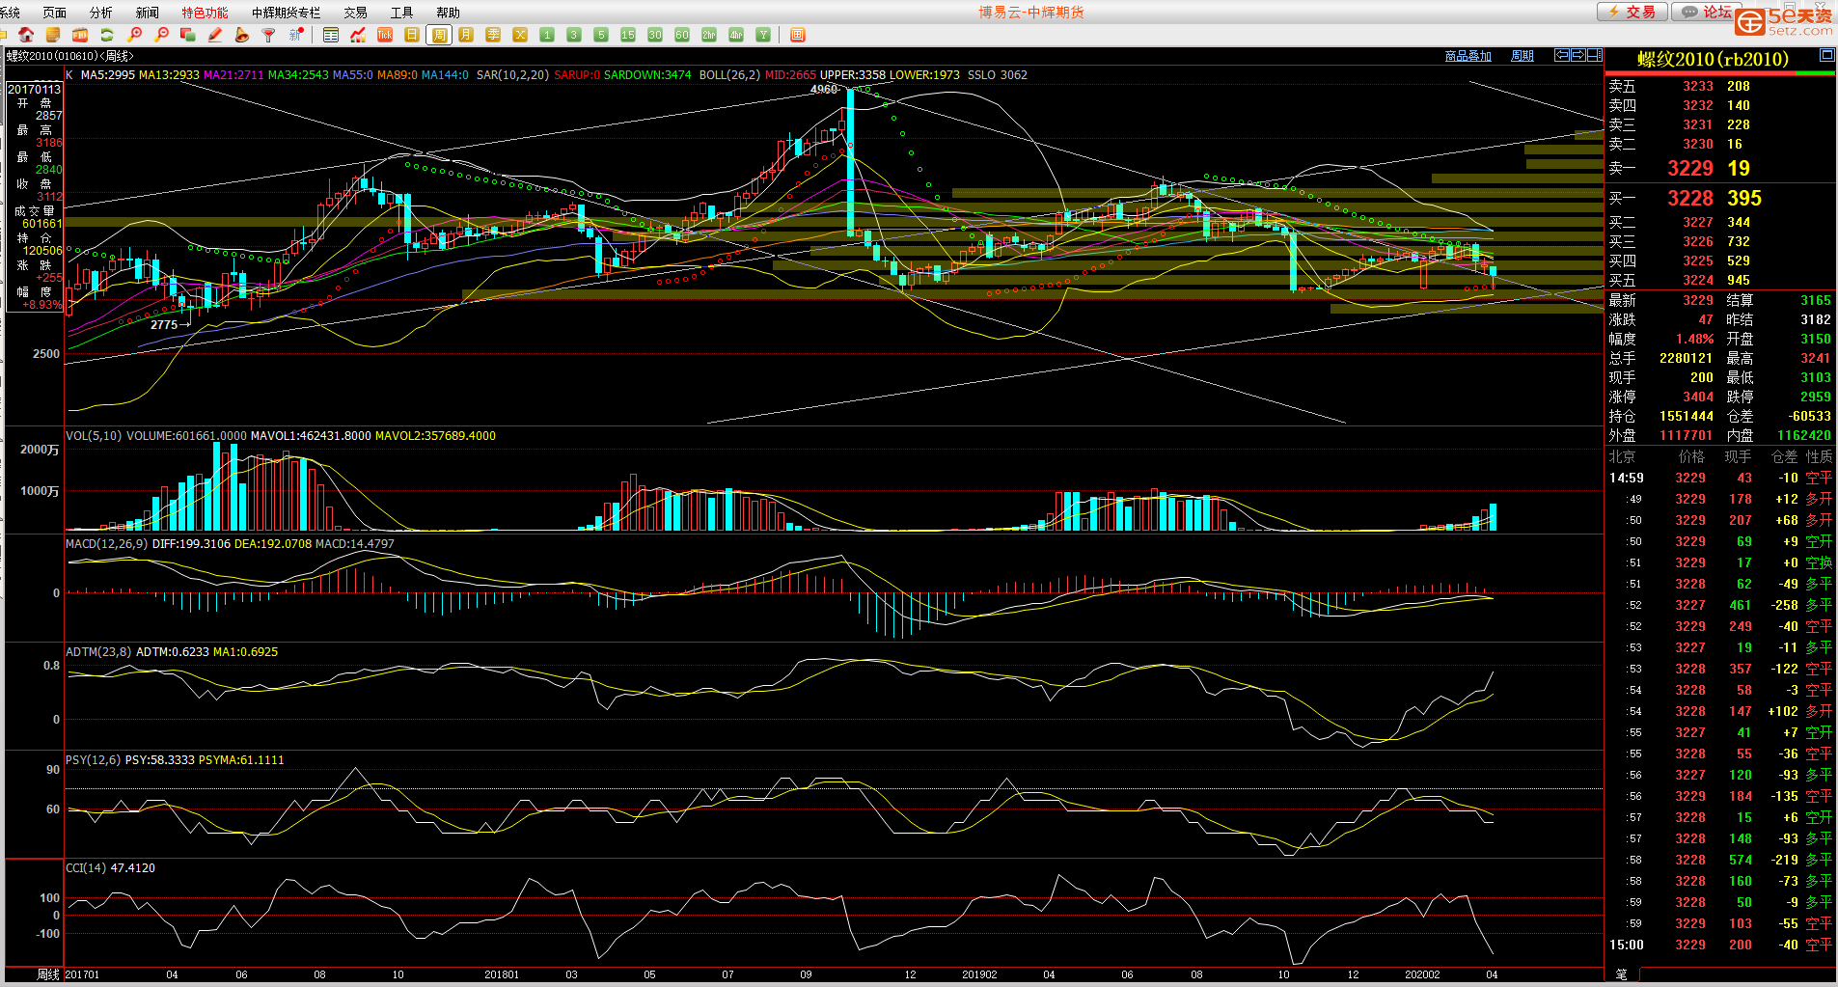Click the MACD(12,26,9) indicator label

[x=106, y=544]
